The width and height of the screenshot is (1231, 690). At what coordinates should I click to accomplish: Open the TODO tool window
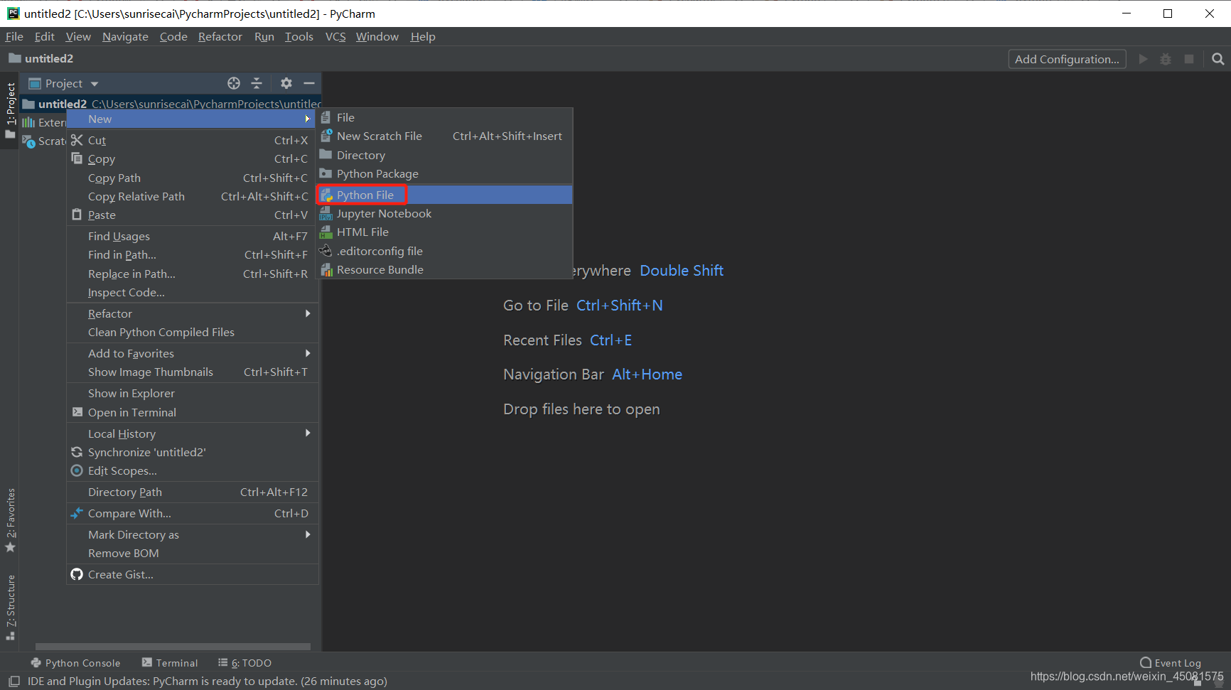(x=244, y=662)
